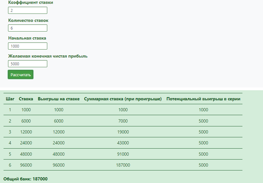Focus the Количество ставок input field
This screenshot has height=183, width=263.
[x=28, y=28]
